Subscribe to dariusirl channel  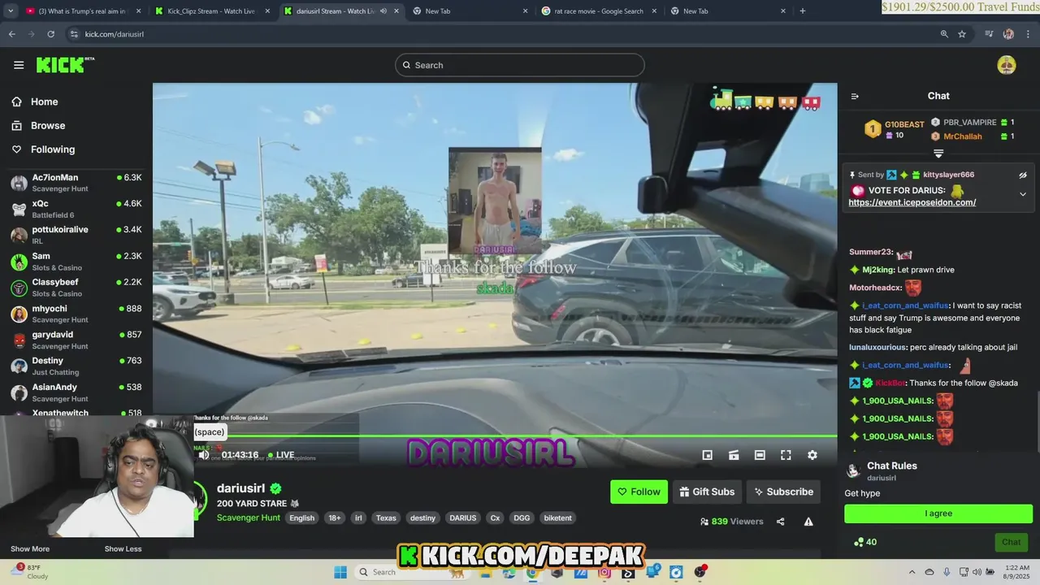pos(783,492)
